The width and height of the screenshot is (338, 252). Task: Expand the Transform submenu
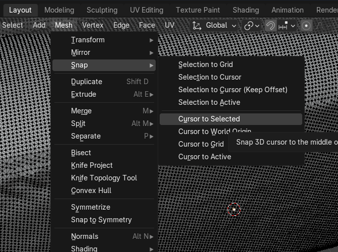[x=104, y=40]
